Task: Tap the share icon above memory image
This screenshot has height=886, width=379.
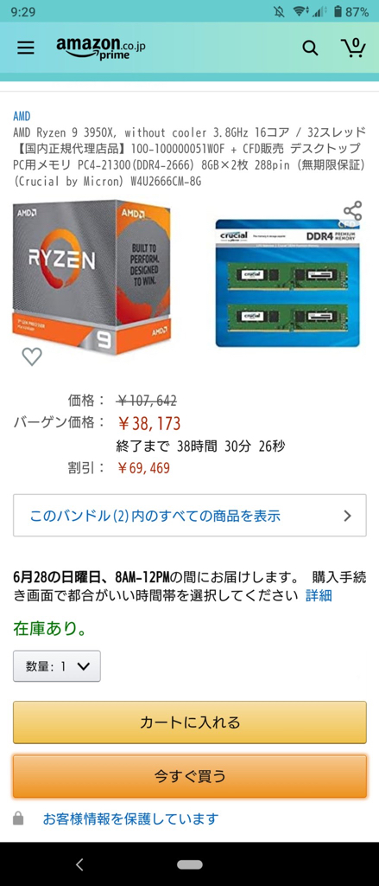Action: click(x=352, y=211)
